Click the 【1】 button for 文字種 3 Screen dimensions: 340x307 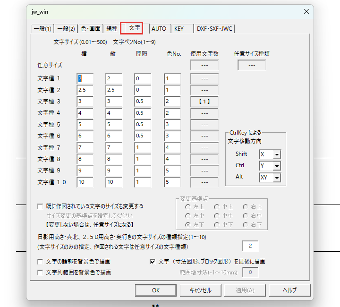point(204,102)
